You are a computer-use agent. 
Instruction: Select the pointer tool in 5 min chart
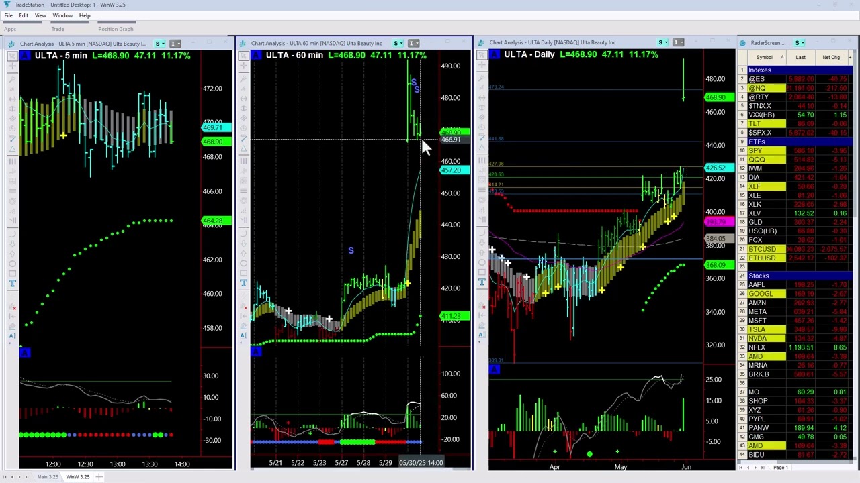point(13,56)
